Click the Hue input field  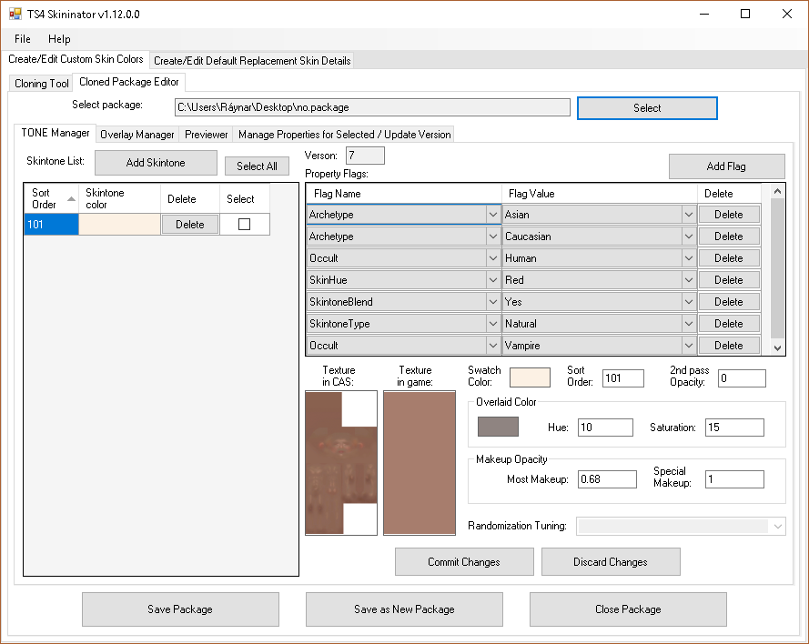[x=605, y=428]
